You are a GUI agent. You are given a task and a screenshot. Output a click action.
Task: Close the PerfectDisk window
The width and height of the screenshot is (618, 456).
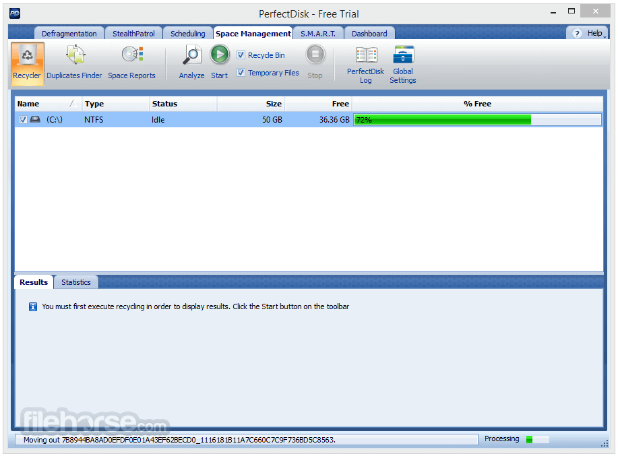point(596,11)
